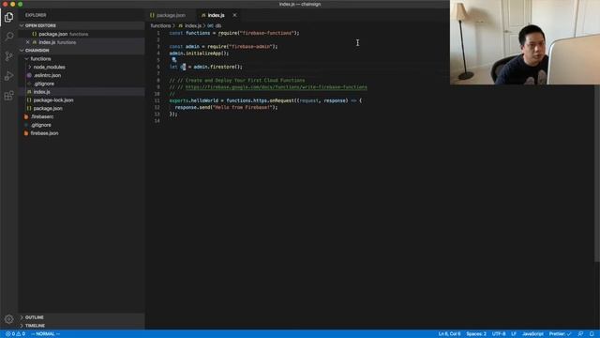This screenshot has height=338, width=600.
Task: Close index.js in Open Editors list
Action: [x=27, y=42]
